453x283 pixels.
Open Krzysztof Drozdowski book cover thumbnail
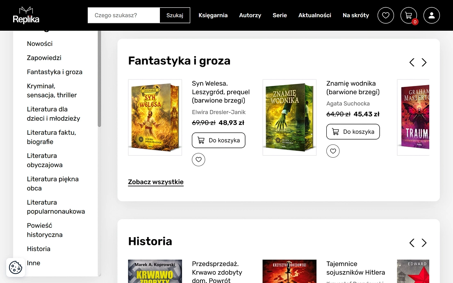(x=289, y=271)
